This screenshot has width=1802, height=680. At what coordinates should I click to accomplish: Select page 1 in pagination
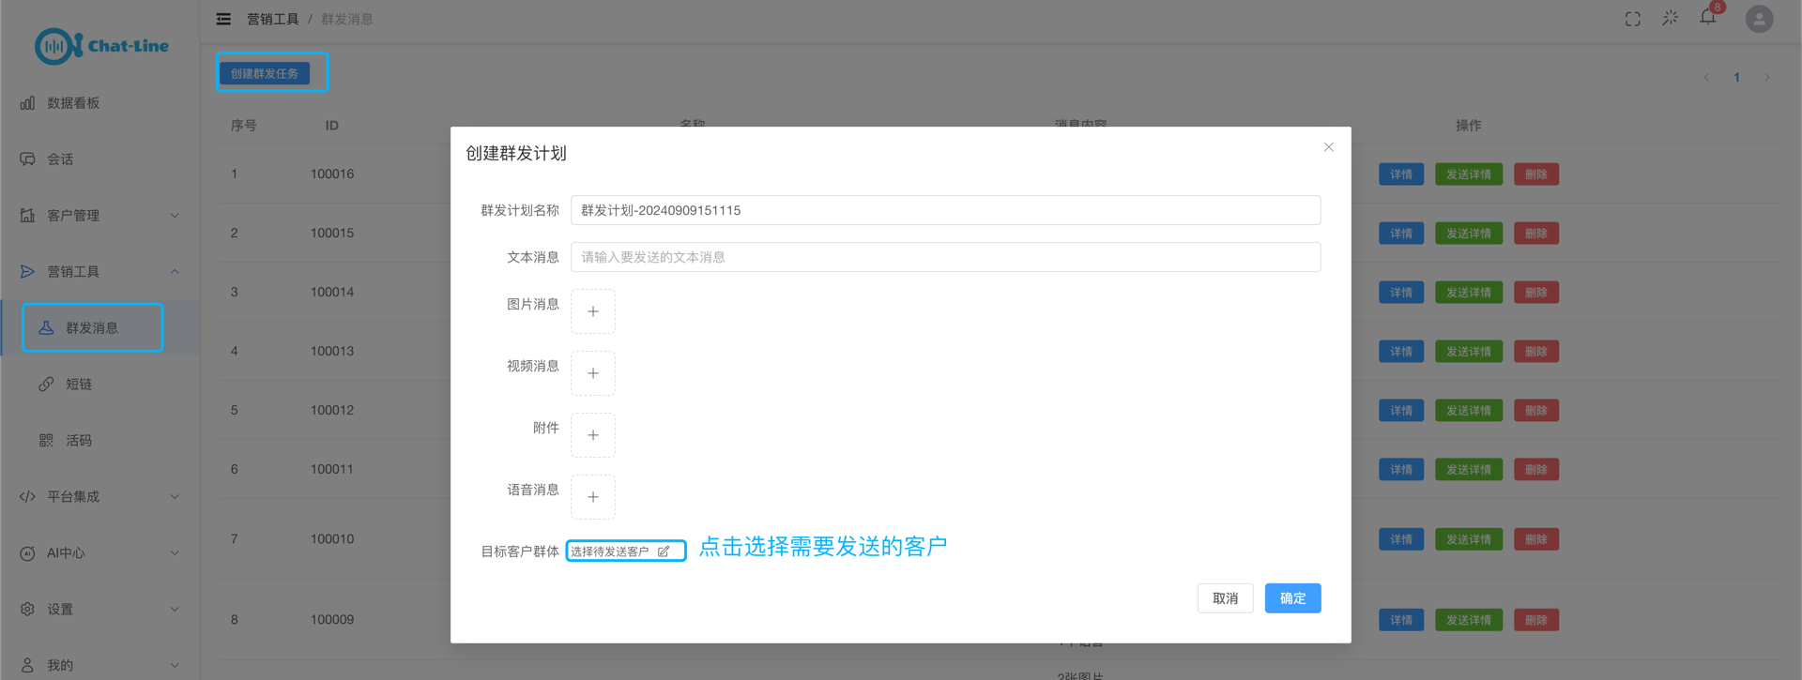click(1736, 77)
